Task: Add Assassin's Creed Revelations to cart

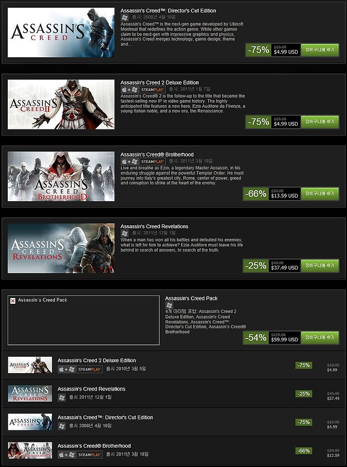Action: 320,266
